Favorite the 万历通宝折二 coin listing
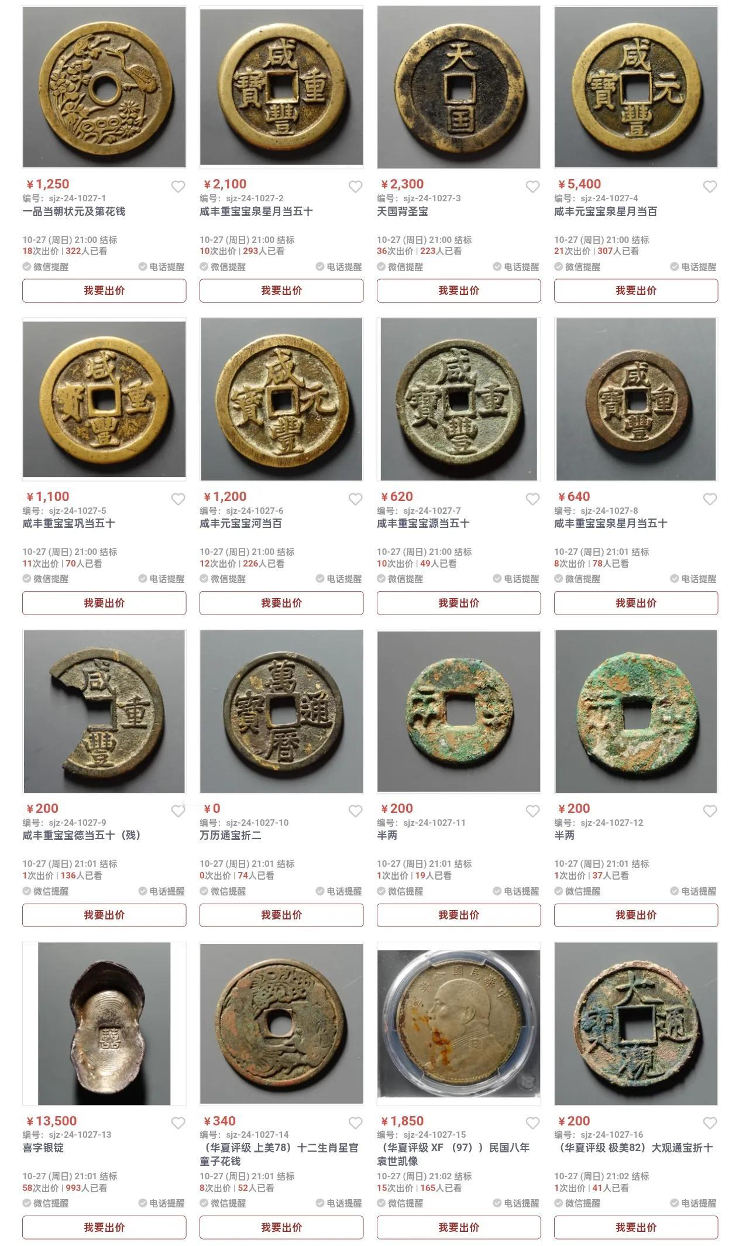Screen dimensions: 739x1246 355,811
